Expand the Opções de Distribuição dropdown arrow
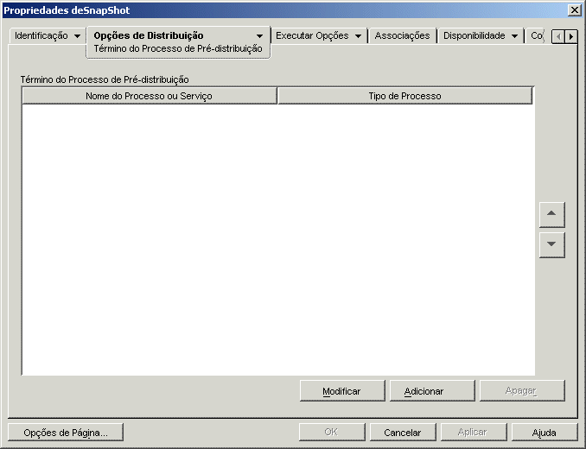Viewport: 586px width, 449px height. (x=259, y=36)
